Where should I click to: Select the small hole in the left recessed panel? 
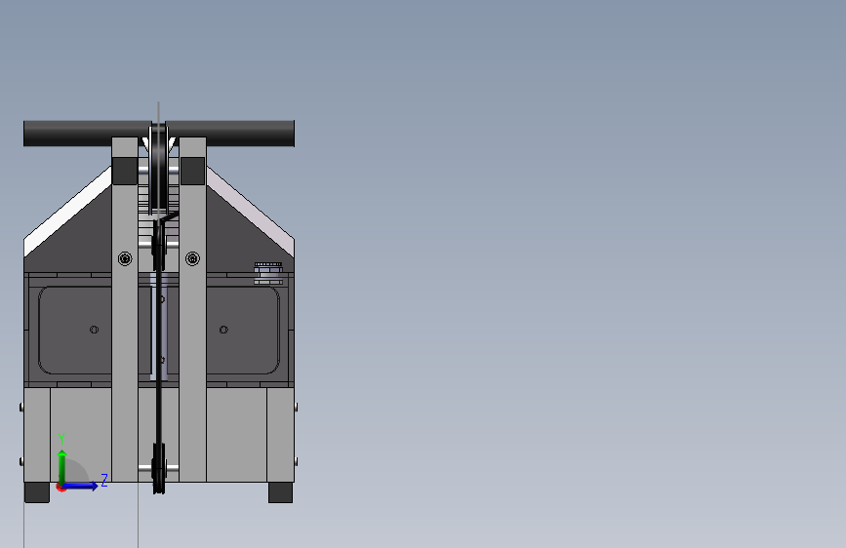94,330
